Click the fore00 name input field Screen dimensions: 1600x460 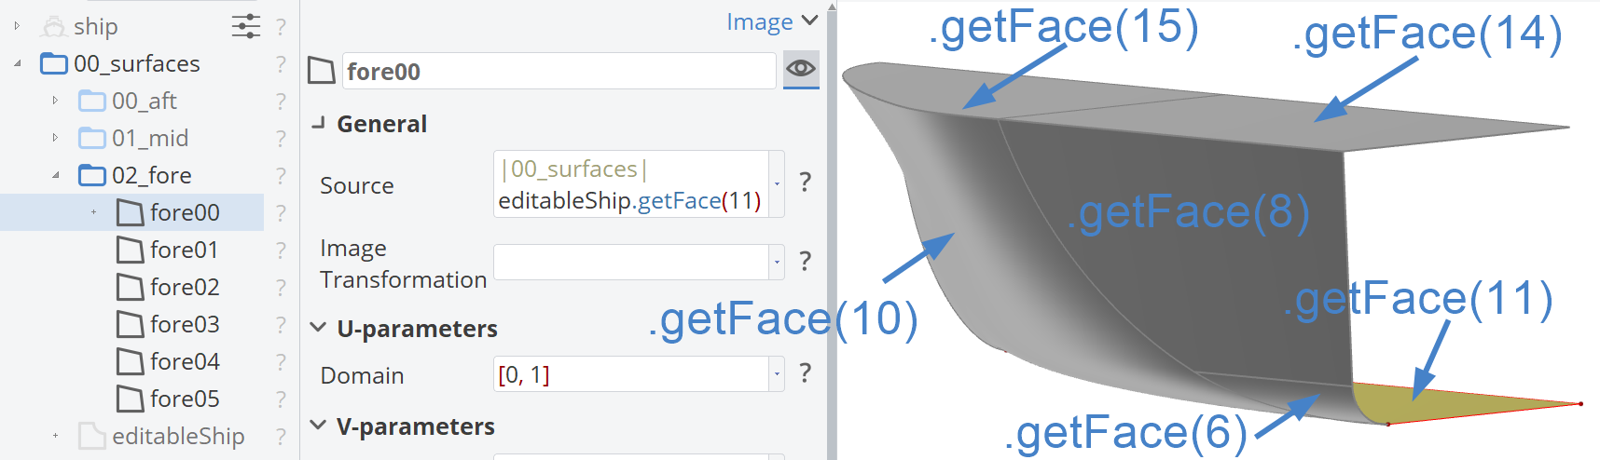559,71
